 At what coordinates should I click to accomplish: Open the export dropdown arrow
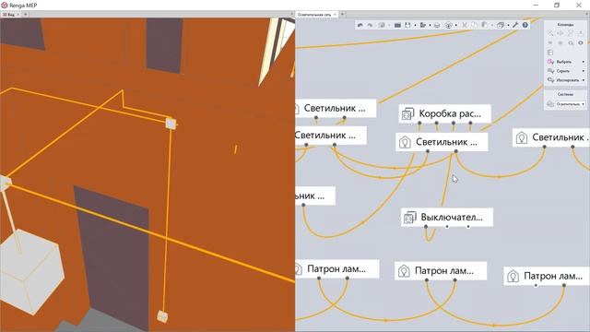click(x=430, y=25)
